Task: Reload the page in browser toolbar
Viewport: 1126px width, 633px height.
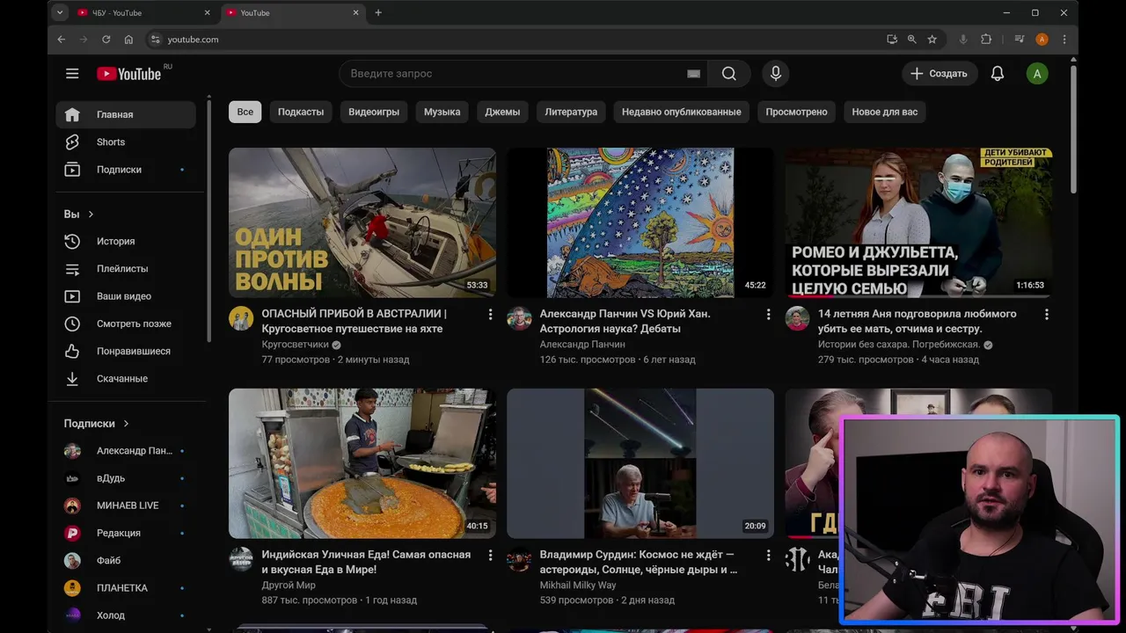Action: [106, 40]
